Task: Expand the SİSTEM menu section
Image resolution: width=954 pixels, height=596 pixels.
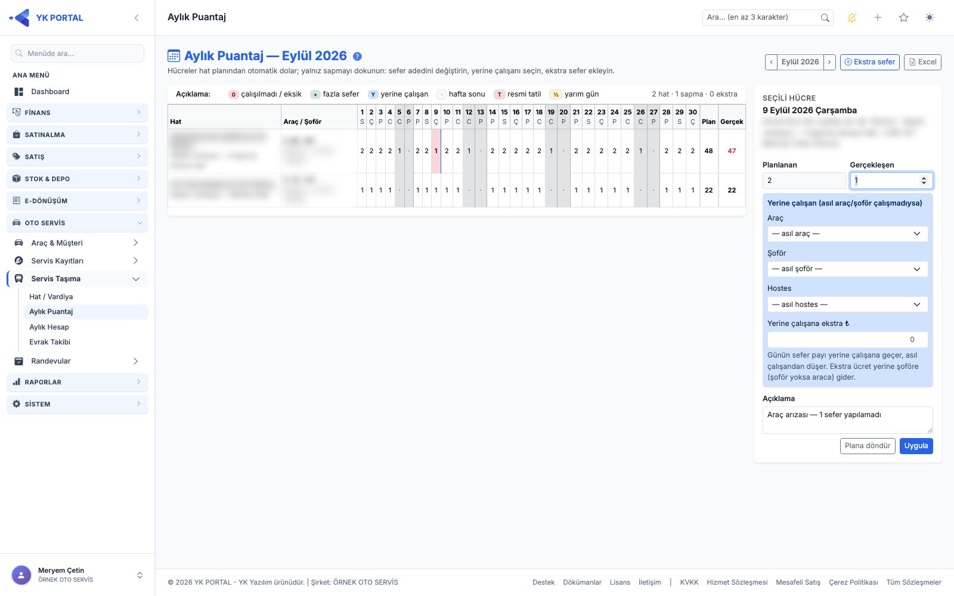Action: (x=78, y=404)
